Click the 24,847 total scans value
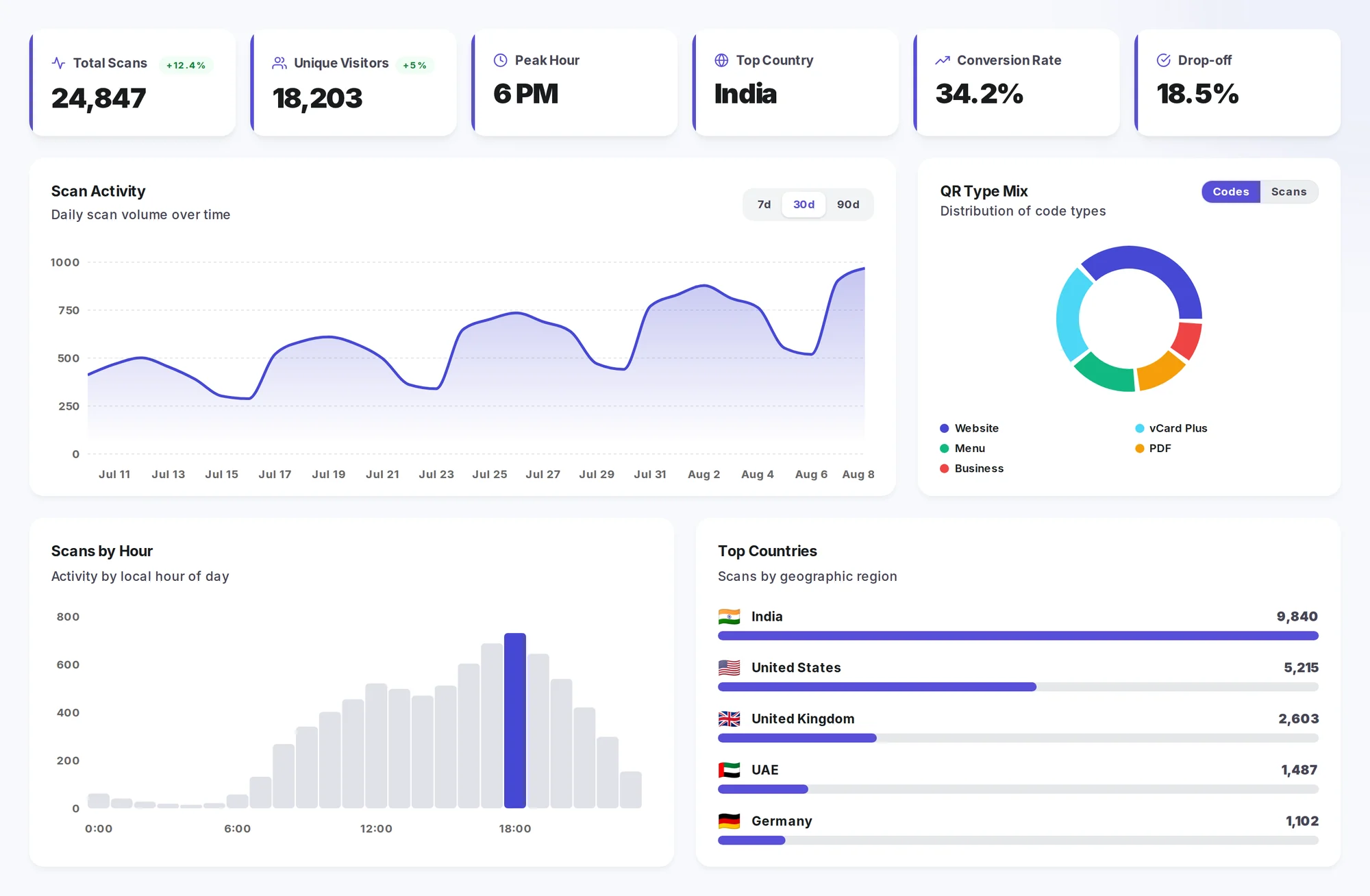The height and width of the screenshot is (896, 1370). (99, 99)
